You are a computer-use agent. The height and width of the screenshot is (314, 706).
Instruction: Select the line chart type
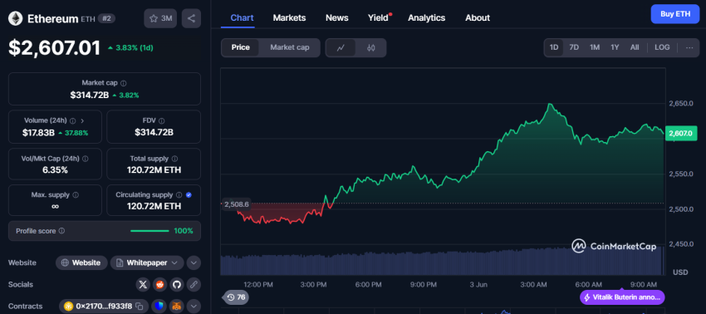[341, 47]
